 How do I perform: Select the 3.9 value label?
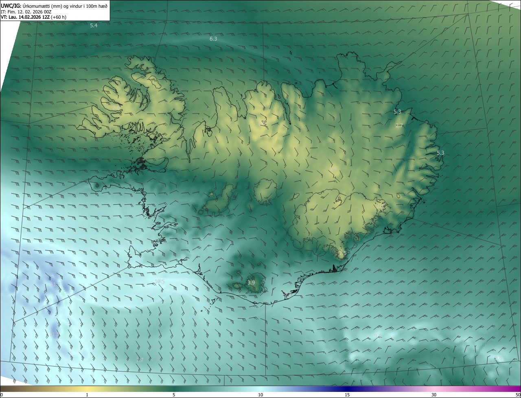coord(251,282)
